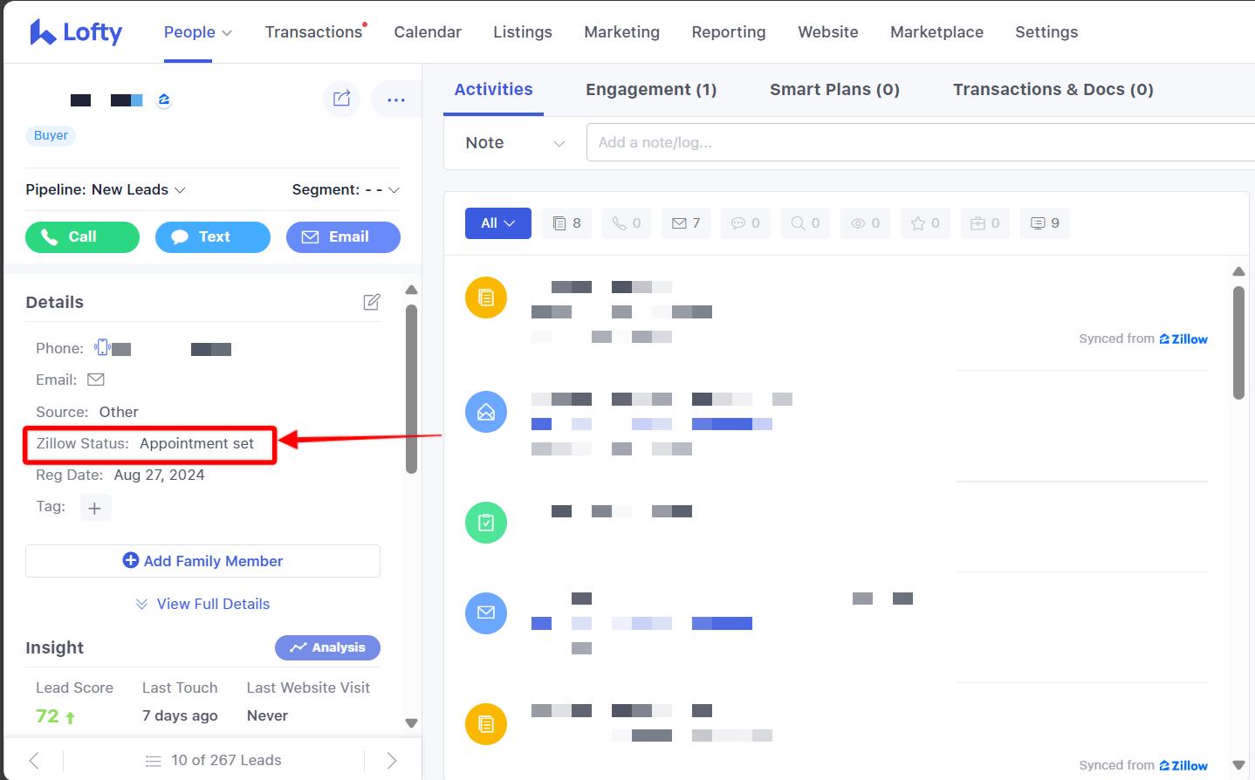Filter activities by notes icon showing 8
Viewport: 1255px width, 780px height.
(566, 223)
